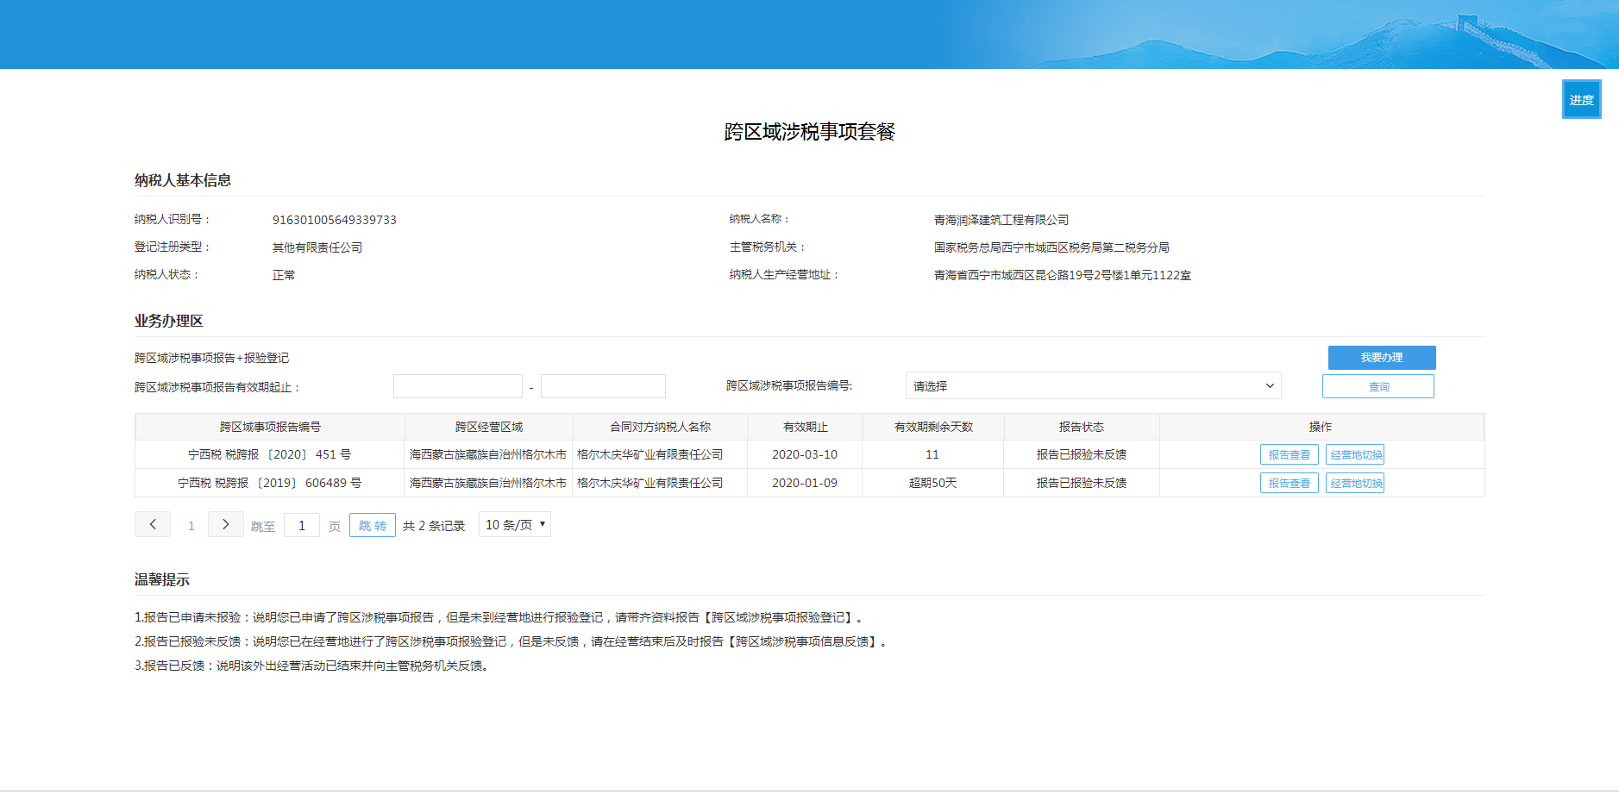Click the 查询 search button
The width and height of the screenshot is (1619, 794).
click(1378, 386)
